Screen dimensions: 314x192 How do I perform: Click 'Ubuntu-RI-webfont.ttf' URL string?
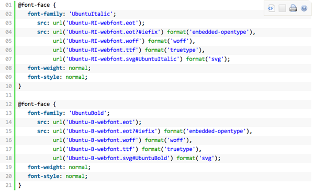102,50
